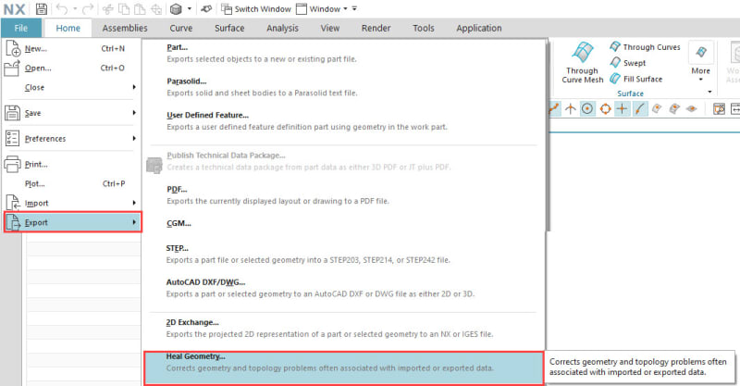Toggle the Arc Center snap point option
The image size is (740, 386).
(587, 108)
